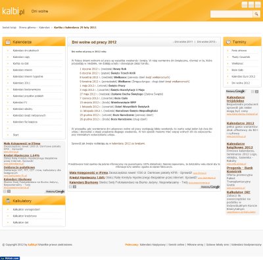This screenshot has width=263, height=260.
Task: Click next ad arrow under left ads
Action: pyautogui.click(x=9, y=192)
